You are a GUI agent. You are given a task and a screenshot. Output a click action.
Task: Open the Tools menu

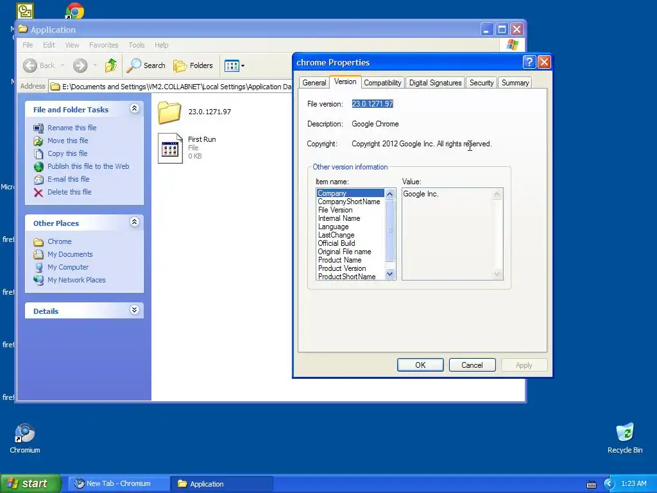(x=137, y=45)
